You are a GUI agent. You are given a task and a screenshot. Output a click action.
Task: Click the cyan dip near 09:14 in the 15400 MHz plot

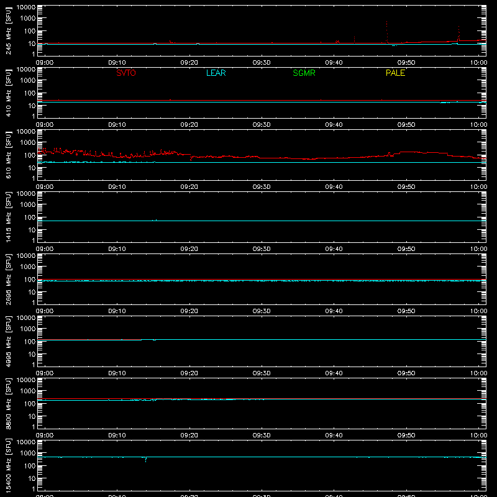point(145,459)
